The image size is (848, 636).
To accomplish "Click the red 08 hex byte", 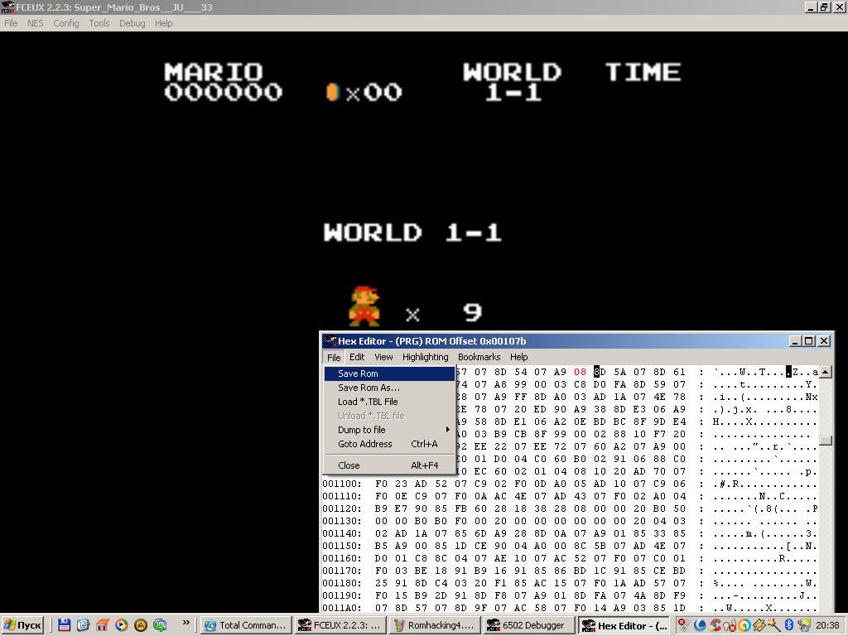I will click(x=580, y=372).
